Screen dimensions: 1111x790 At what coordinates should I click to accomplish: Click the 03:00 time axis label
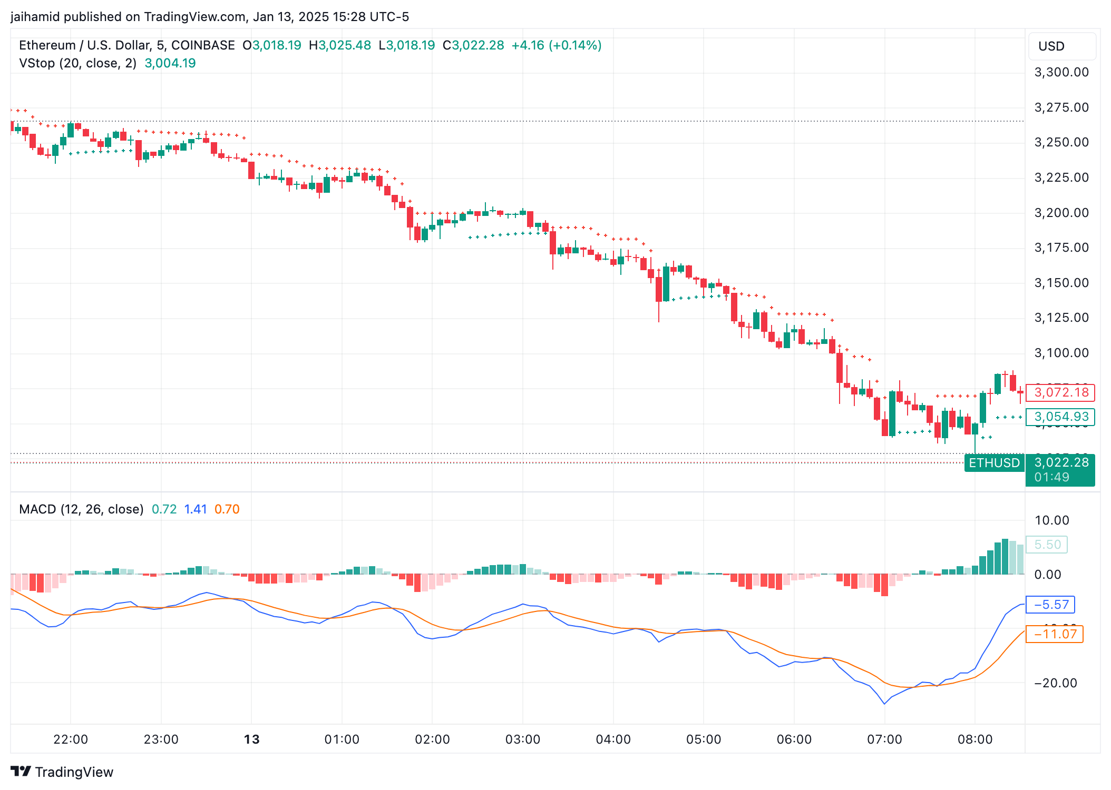point(522,739)
